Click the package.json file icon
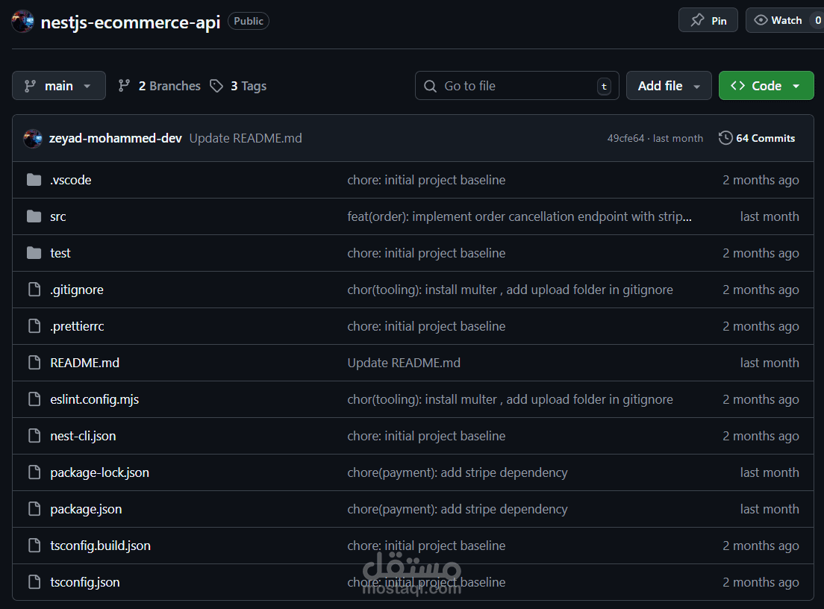This screenshot has width=824, height=609. [34, 509]
